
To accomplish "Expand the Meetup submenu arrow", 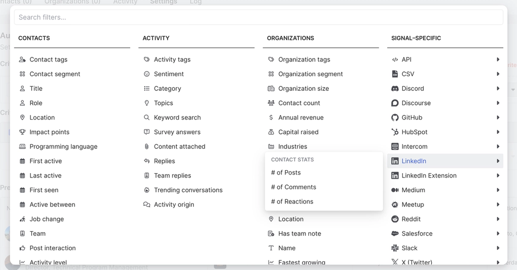I will tap(498, 205).
